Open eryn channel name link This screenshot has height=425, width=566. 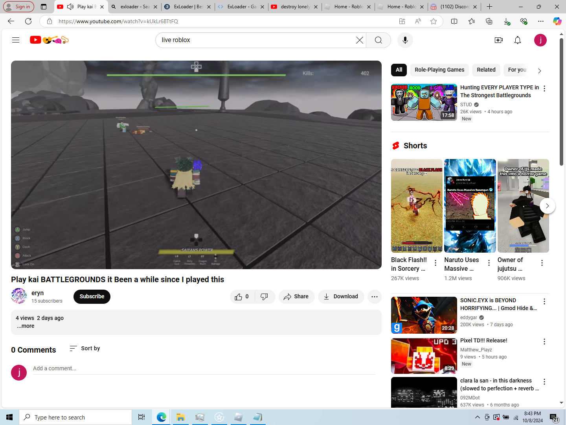tap(38, 293)
